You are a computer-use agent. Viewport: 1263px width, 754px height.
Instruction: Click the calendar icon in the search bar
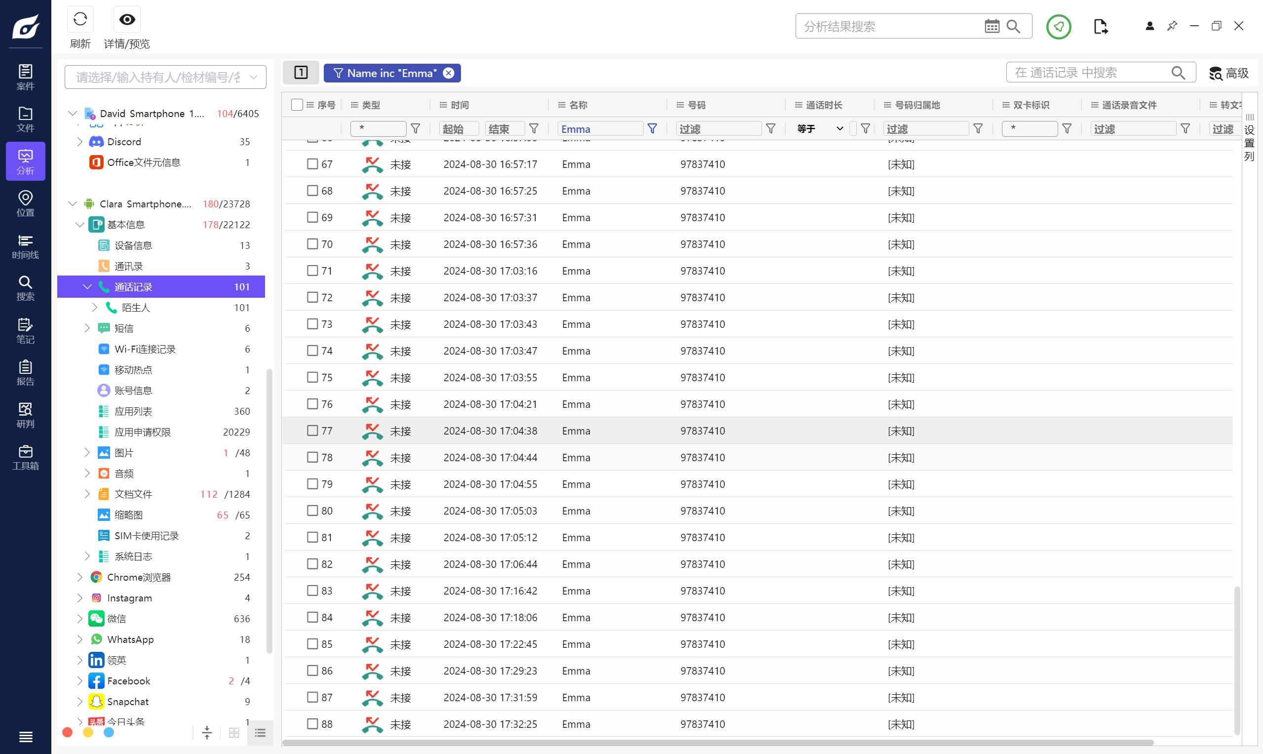992,27
